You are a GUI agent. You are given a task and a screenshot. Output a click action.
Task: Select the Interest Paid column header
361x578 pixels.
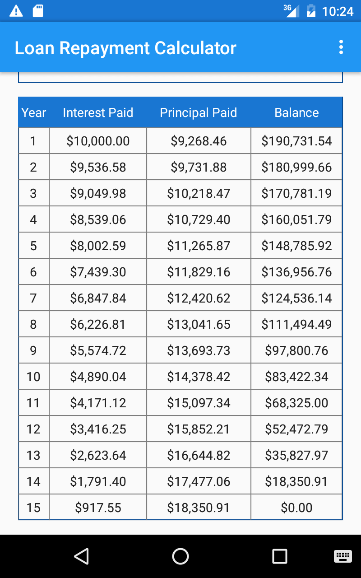click(x=98, y=112)
